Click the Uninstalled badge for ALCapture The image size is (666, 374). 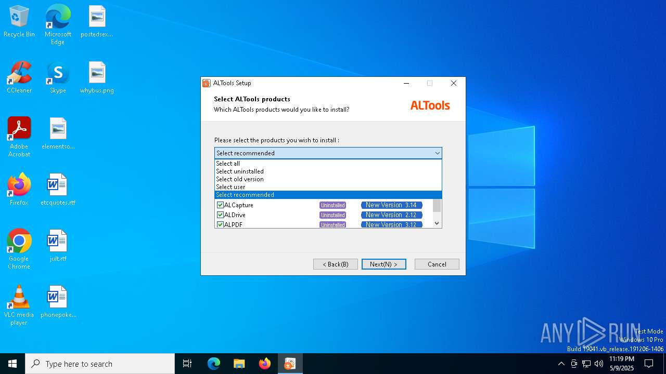(333, 205)
